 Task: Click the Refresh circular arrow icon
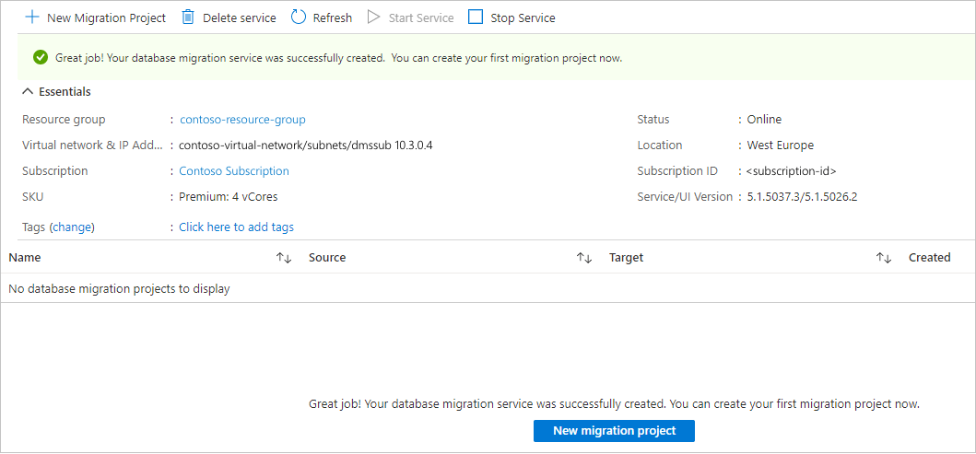tap(299, 17)
